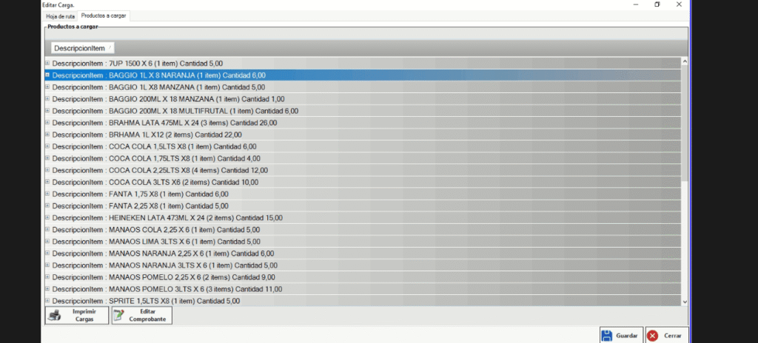The width and height of the screenshot is (758, 343).
Task: Click the edit document icon on Editar Comprobante
Action: 120,316
